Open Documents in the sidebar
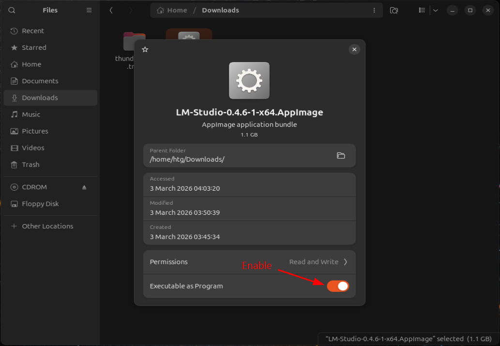500x346 pixels. tap(50, 81)
